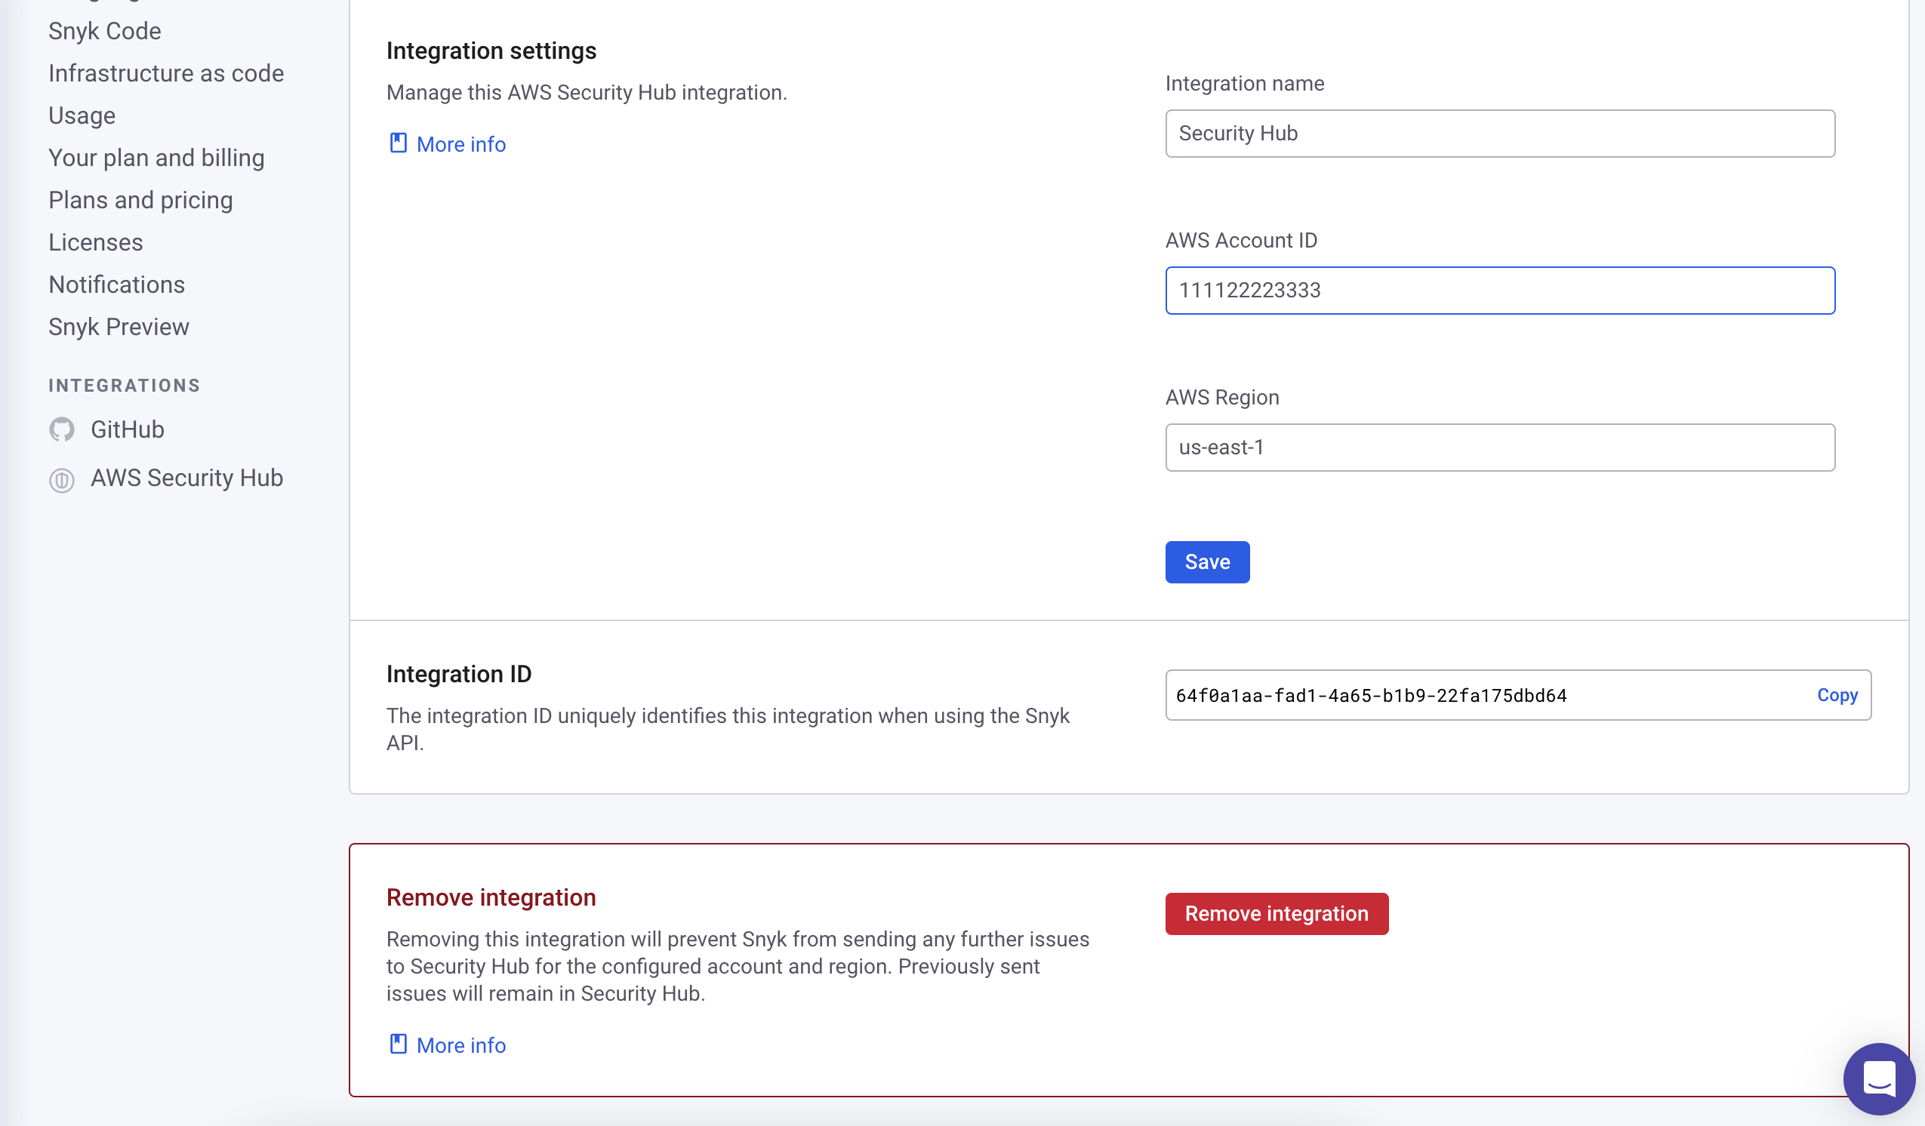The width and height of the screenshot is (1925, 1126).
Task: Navigate to Plans and pricing
Action: [140, 199]
